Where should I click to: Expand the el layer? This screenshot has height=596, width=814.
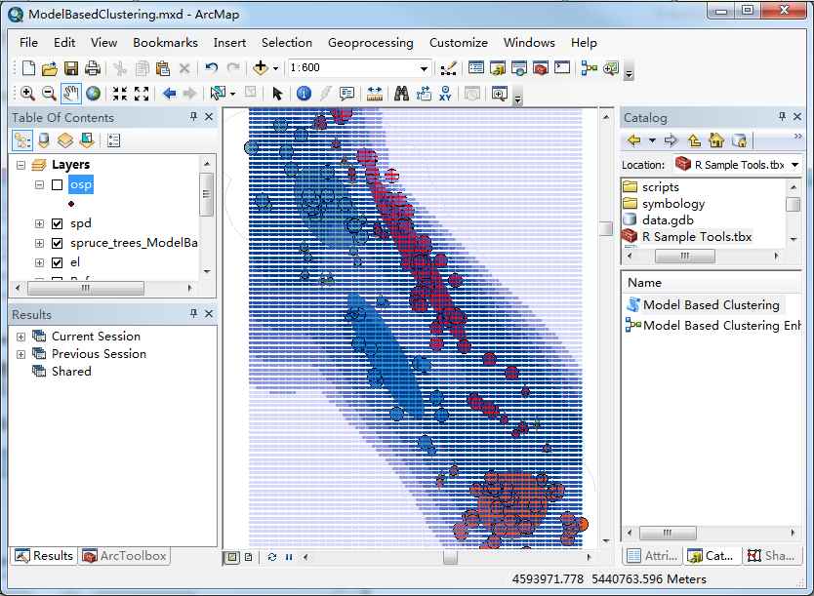point(39,262)
